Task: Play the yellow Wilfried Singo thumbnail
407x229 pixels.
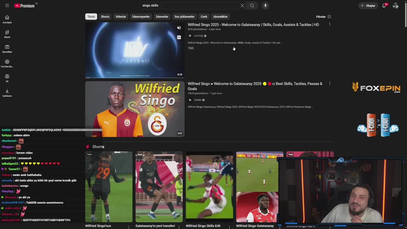Action: tap(135, 109)
